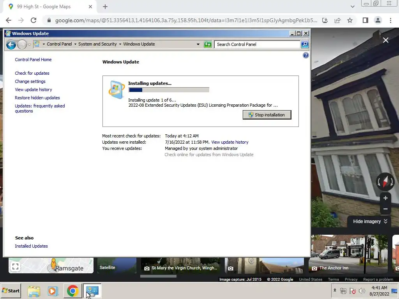Open Google Maps Privacy link
This screenshot has height=299, width=399.
coord(351,280)
